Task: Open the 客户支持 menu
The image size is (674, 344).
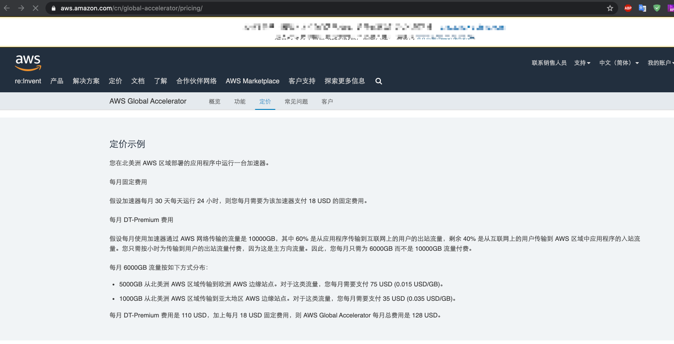Action: tap(302, 81)
